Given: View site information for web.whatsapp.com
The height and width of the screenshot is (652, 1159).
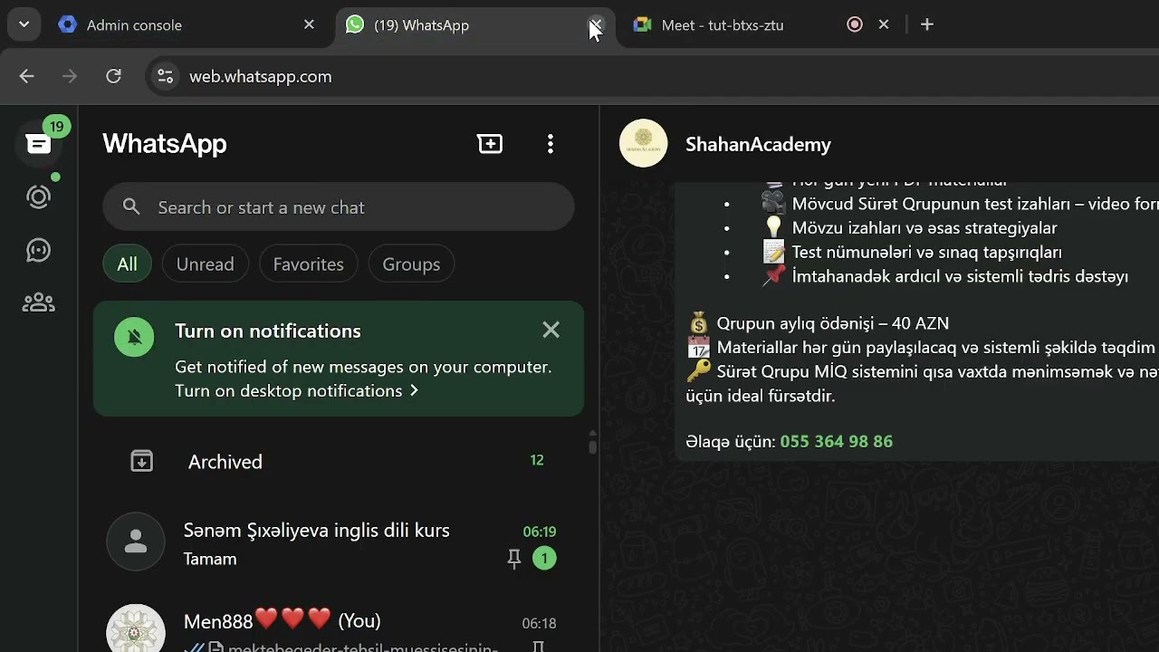Looking at the screenshot, I should pos(165,76).
